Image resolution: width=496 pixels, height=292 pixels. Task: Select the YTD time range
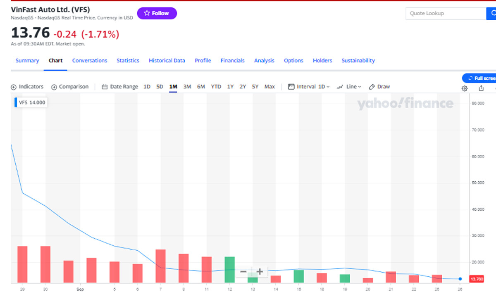[x=216, y=87]
